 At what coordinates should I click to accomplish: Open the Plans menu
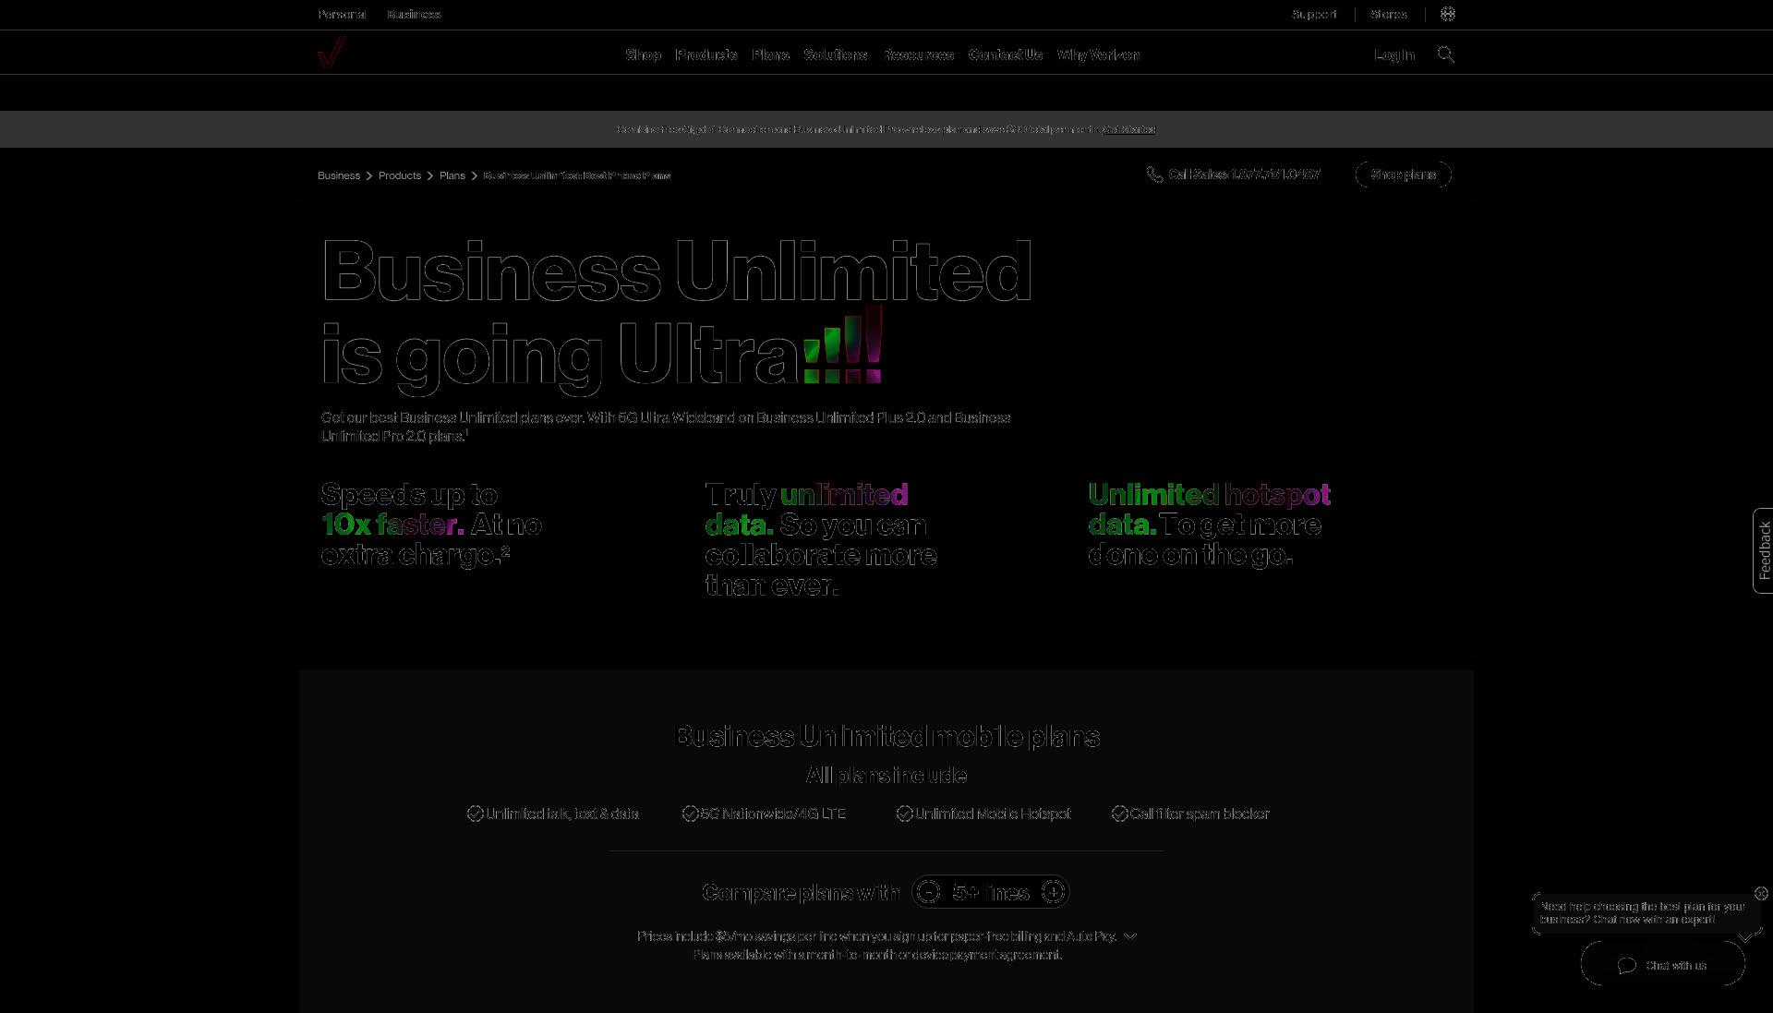(771, 54)
